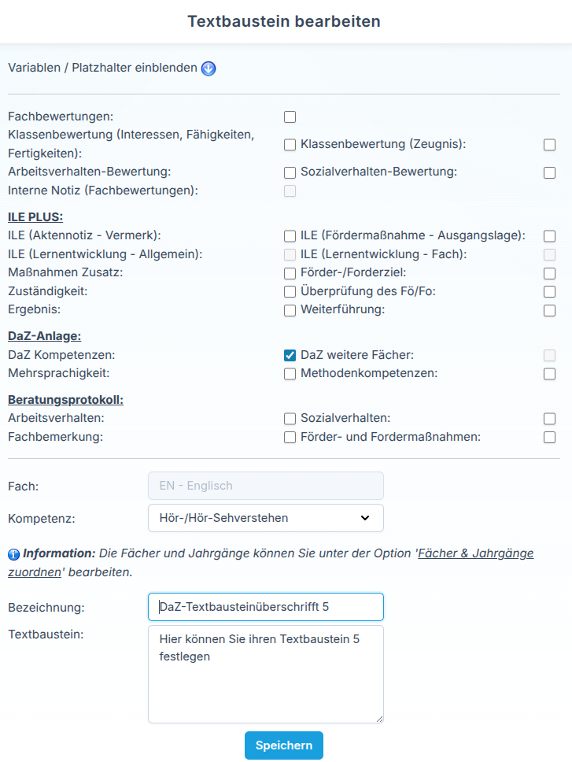This screenshot has height=762, width=572.
Task: Click into the Textbaustein text area
Action: (266, 674)
